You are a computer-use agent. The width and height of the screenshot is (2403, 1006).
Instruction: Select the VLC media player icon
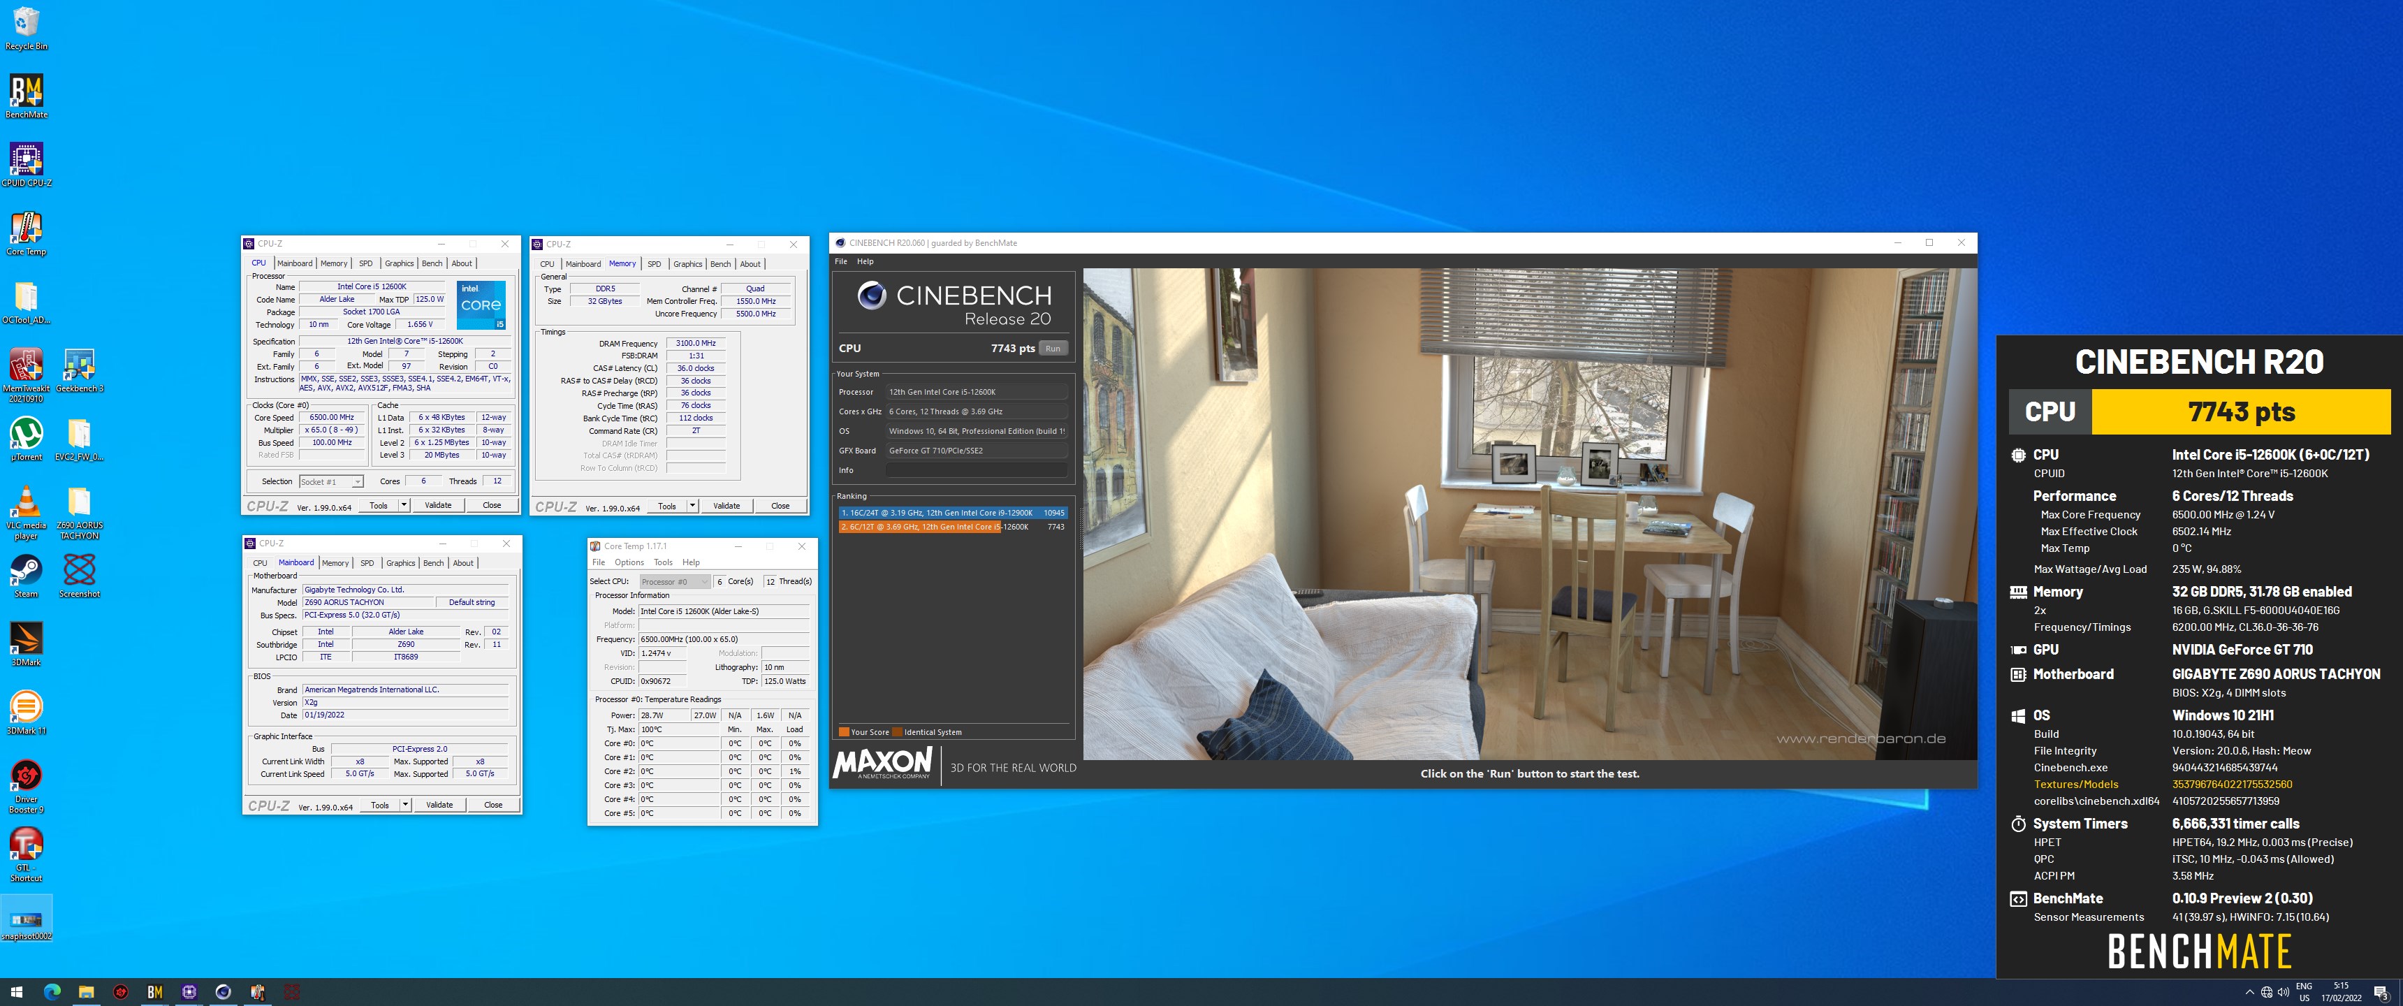coord(26,512)
